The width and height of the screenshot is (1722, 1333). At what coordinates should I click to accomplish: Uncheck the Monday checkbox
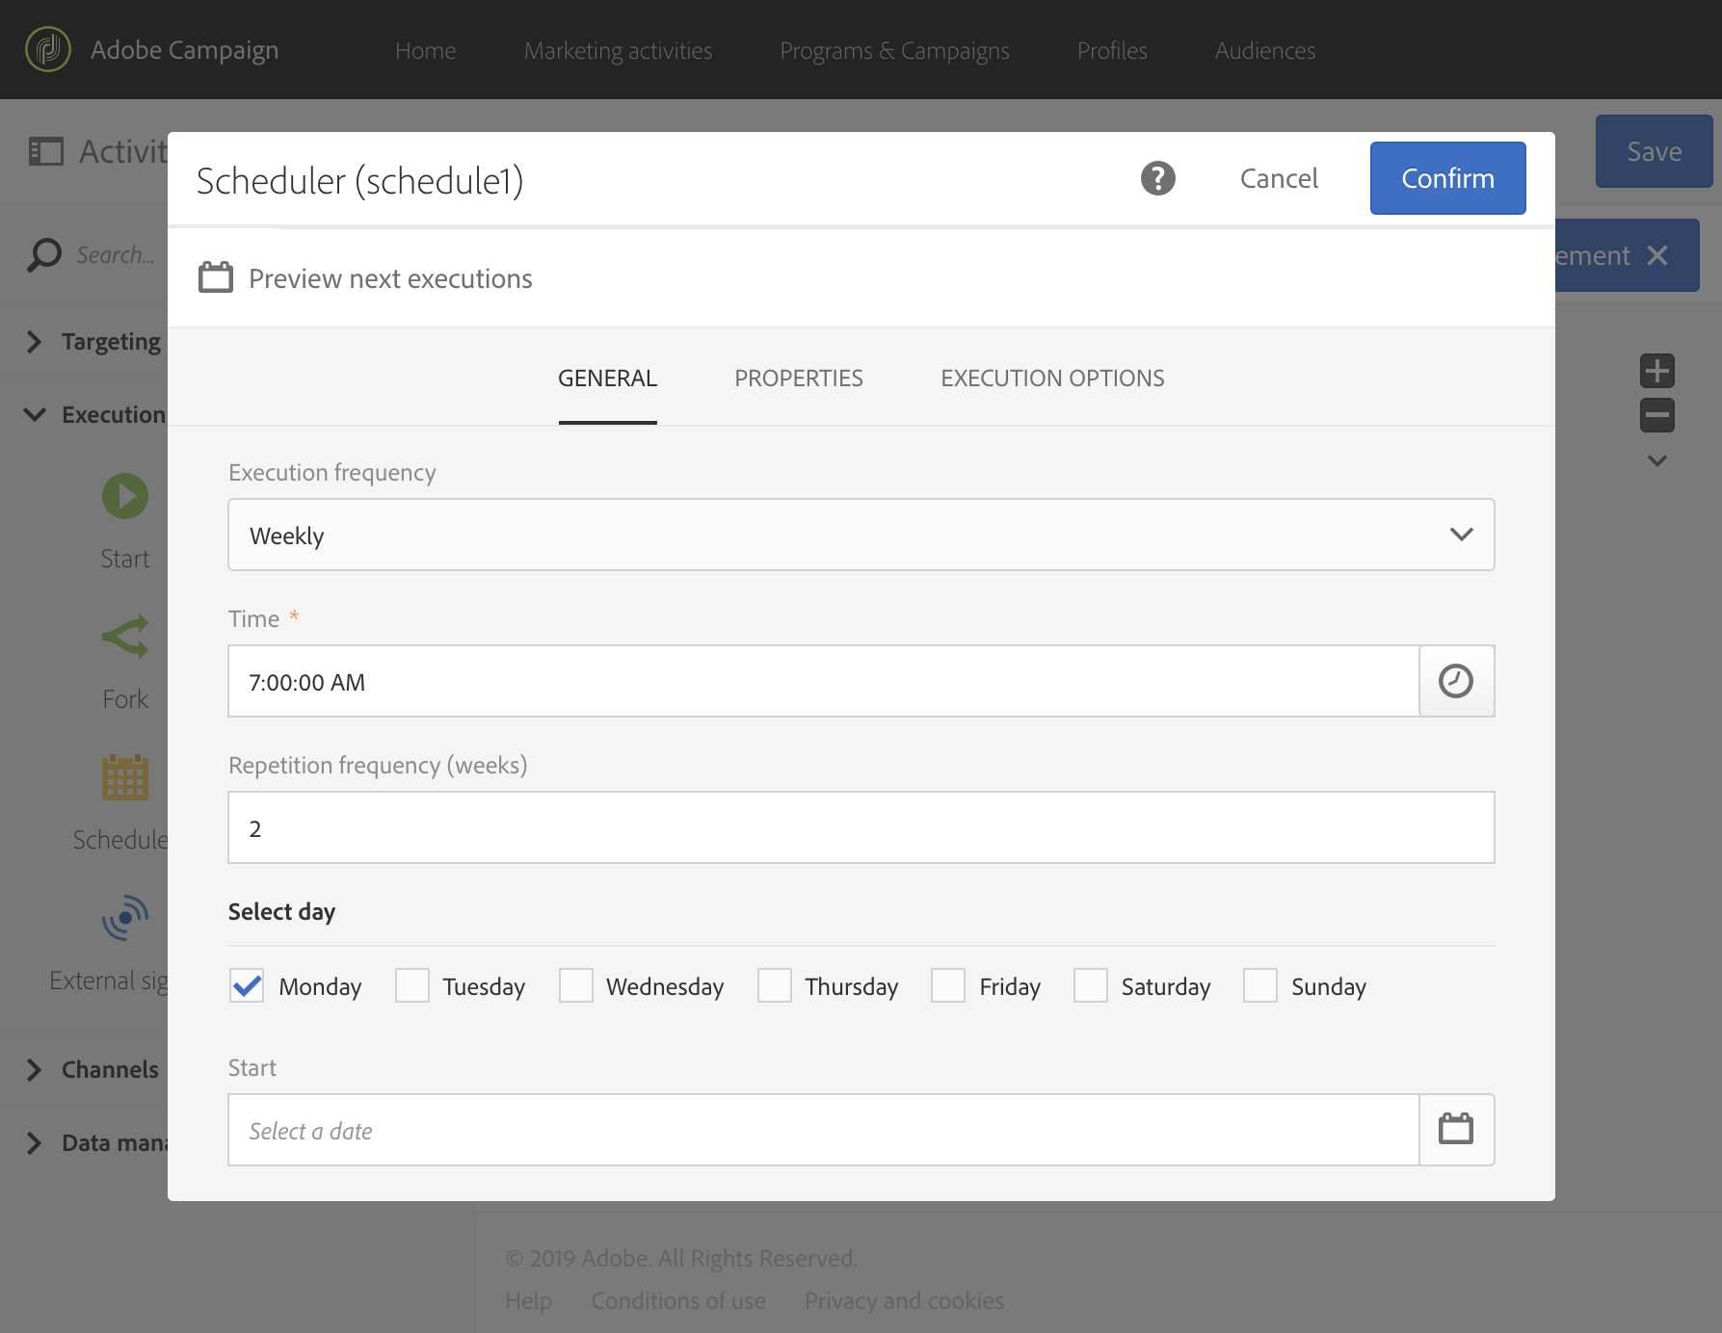(x=247, y=985)
